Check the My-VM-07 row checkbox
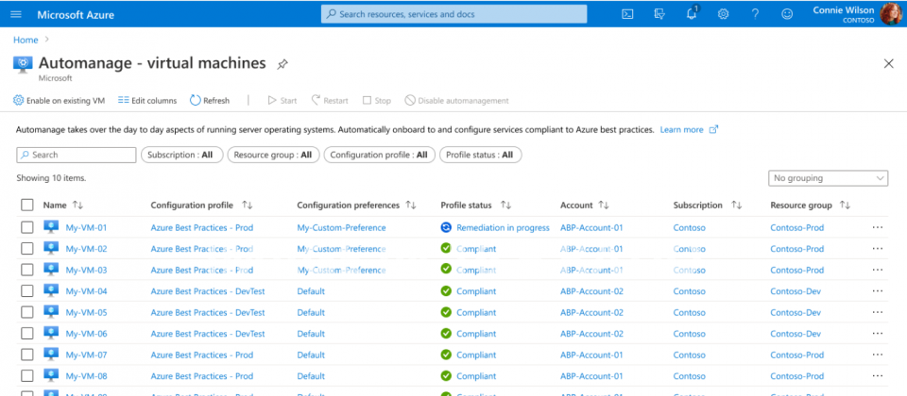Image resolution: width=907 pixels, height=396 pixels. click(x=27, y=355)
